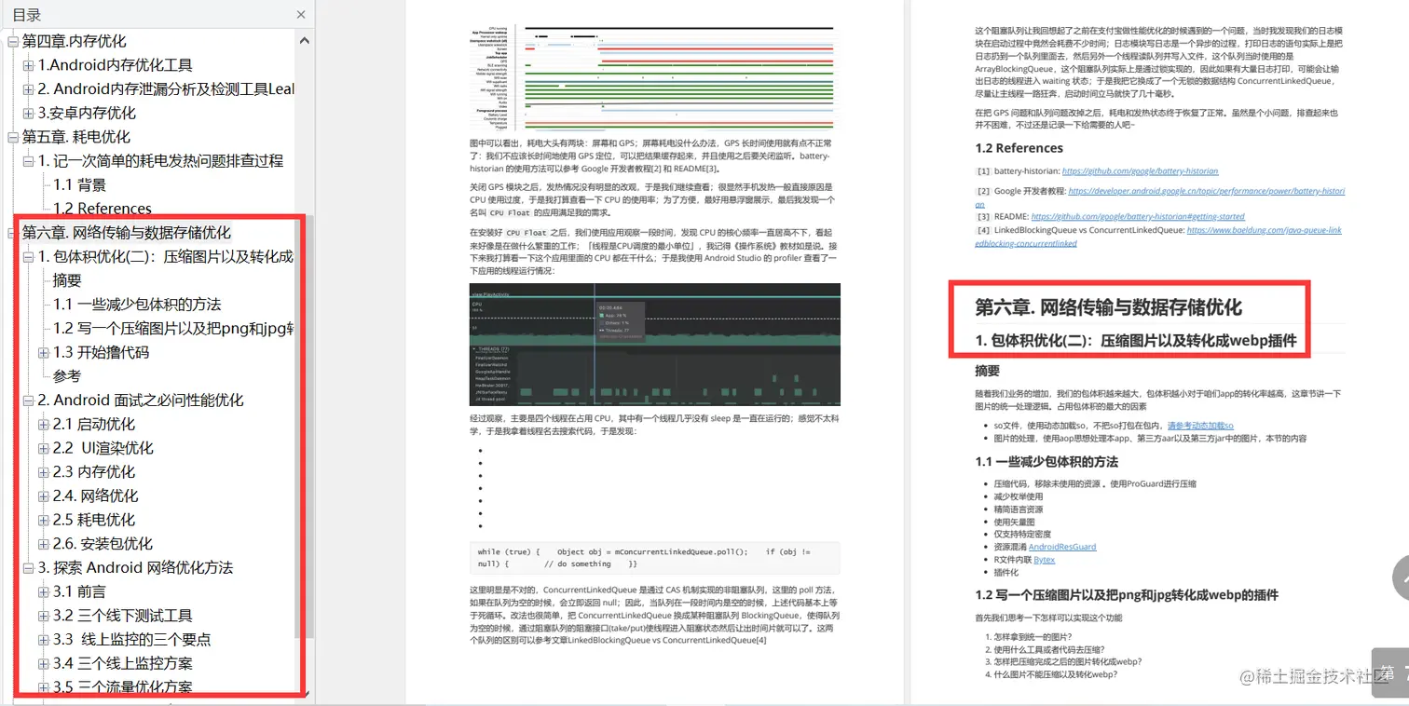Click the while (true) code block
The width and height of the screenshot is (1409, 706).
click(x=655, y=557)
